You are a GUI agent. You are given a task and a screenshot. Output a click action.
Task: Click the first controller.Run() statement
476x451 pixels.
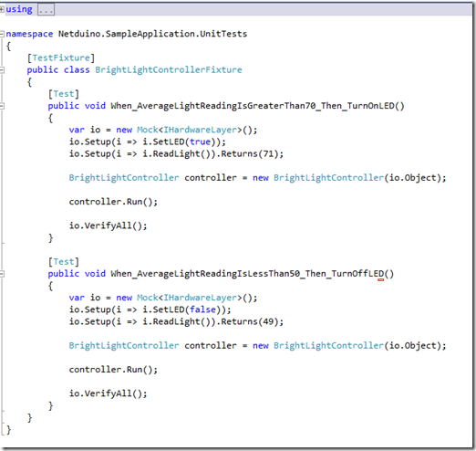click(113, 202)
